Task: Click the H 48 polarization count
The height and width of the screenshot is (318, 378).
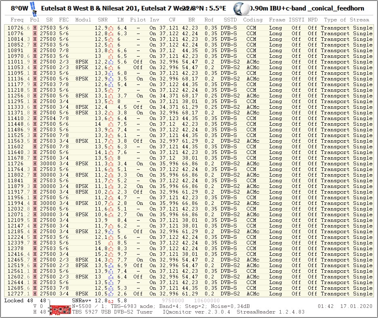Action: coord(40,312)
